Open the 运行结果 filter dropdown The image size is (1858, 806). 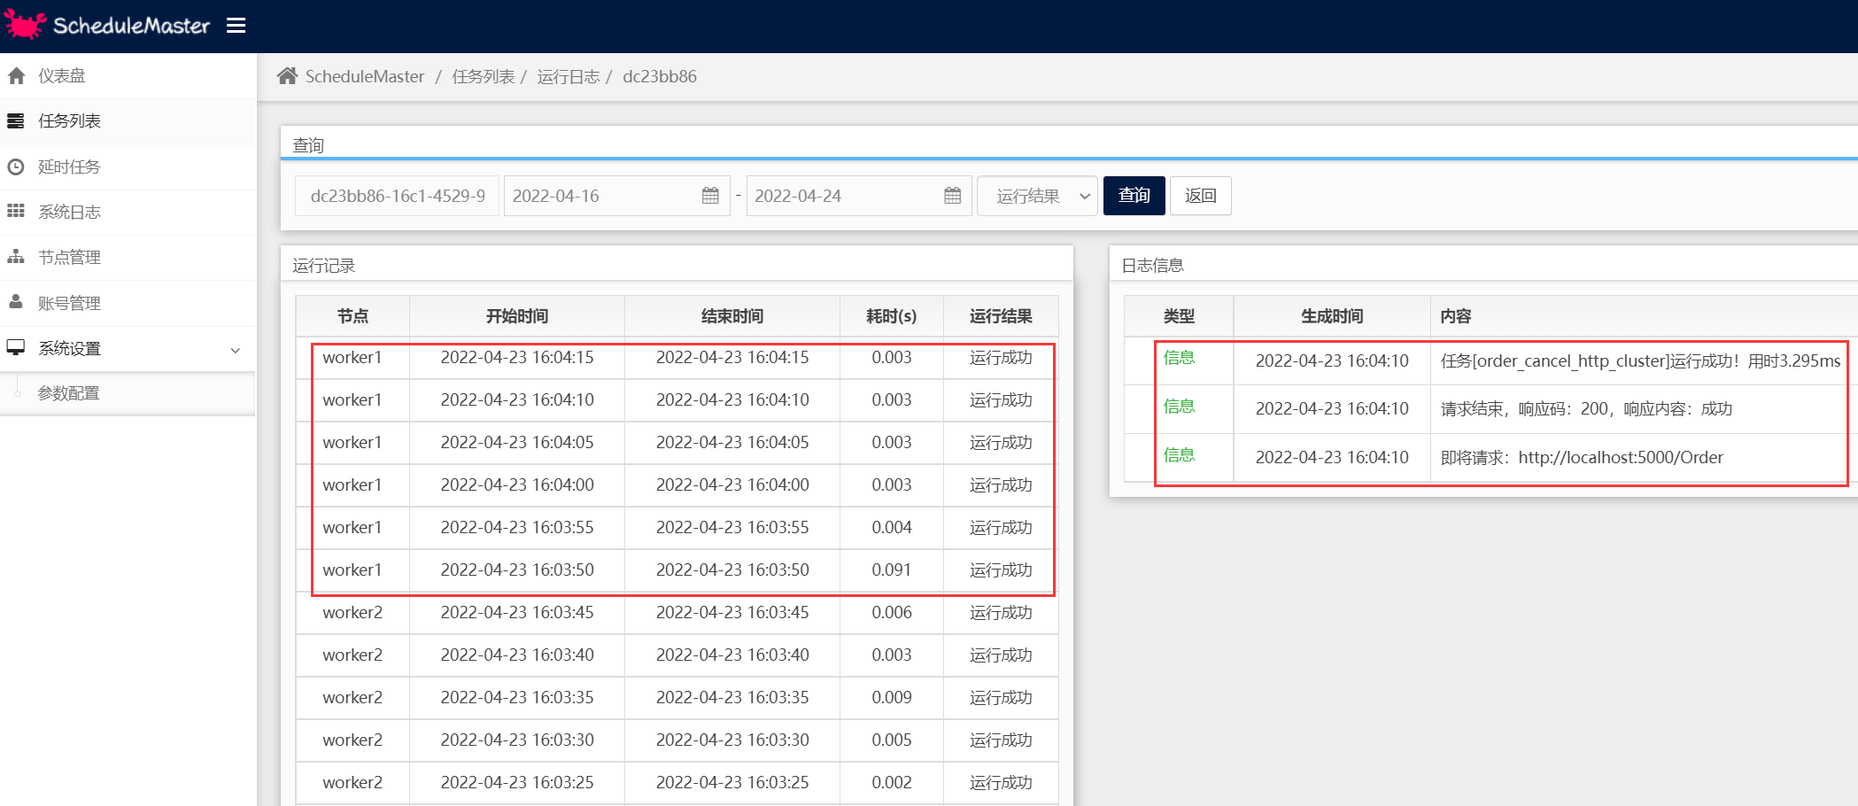point(1037,196)
